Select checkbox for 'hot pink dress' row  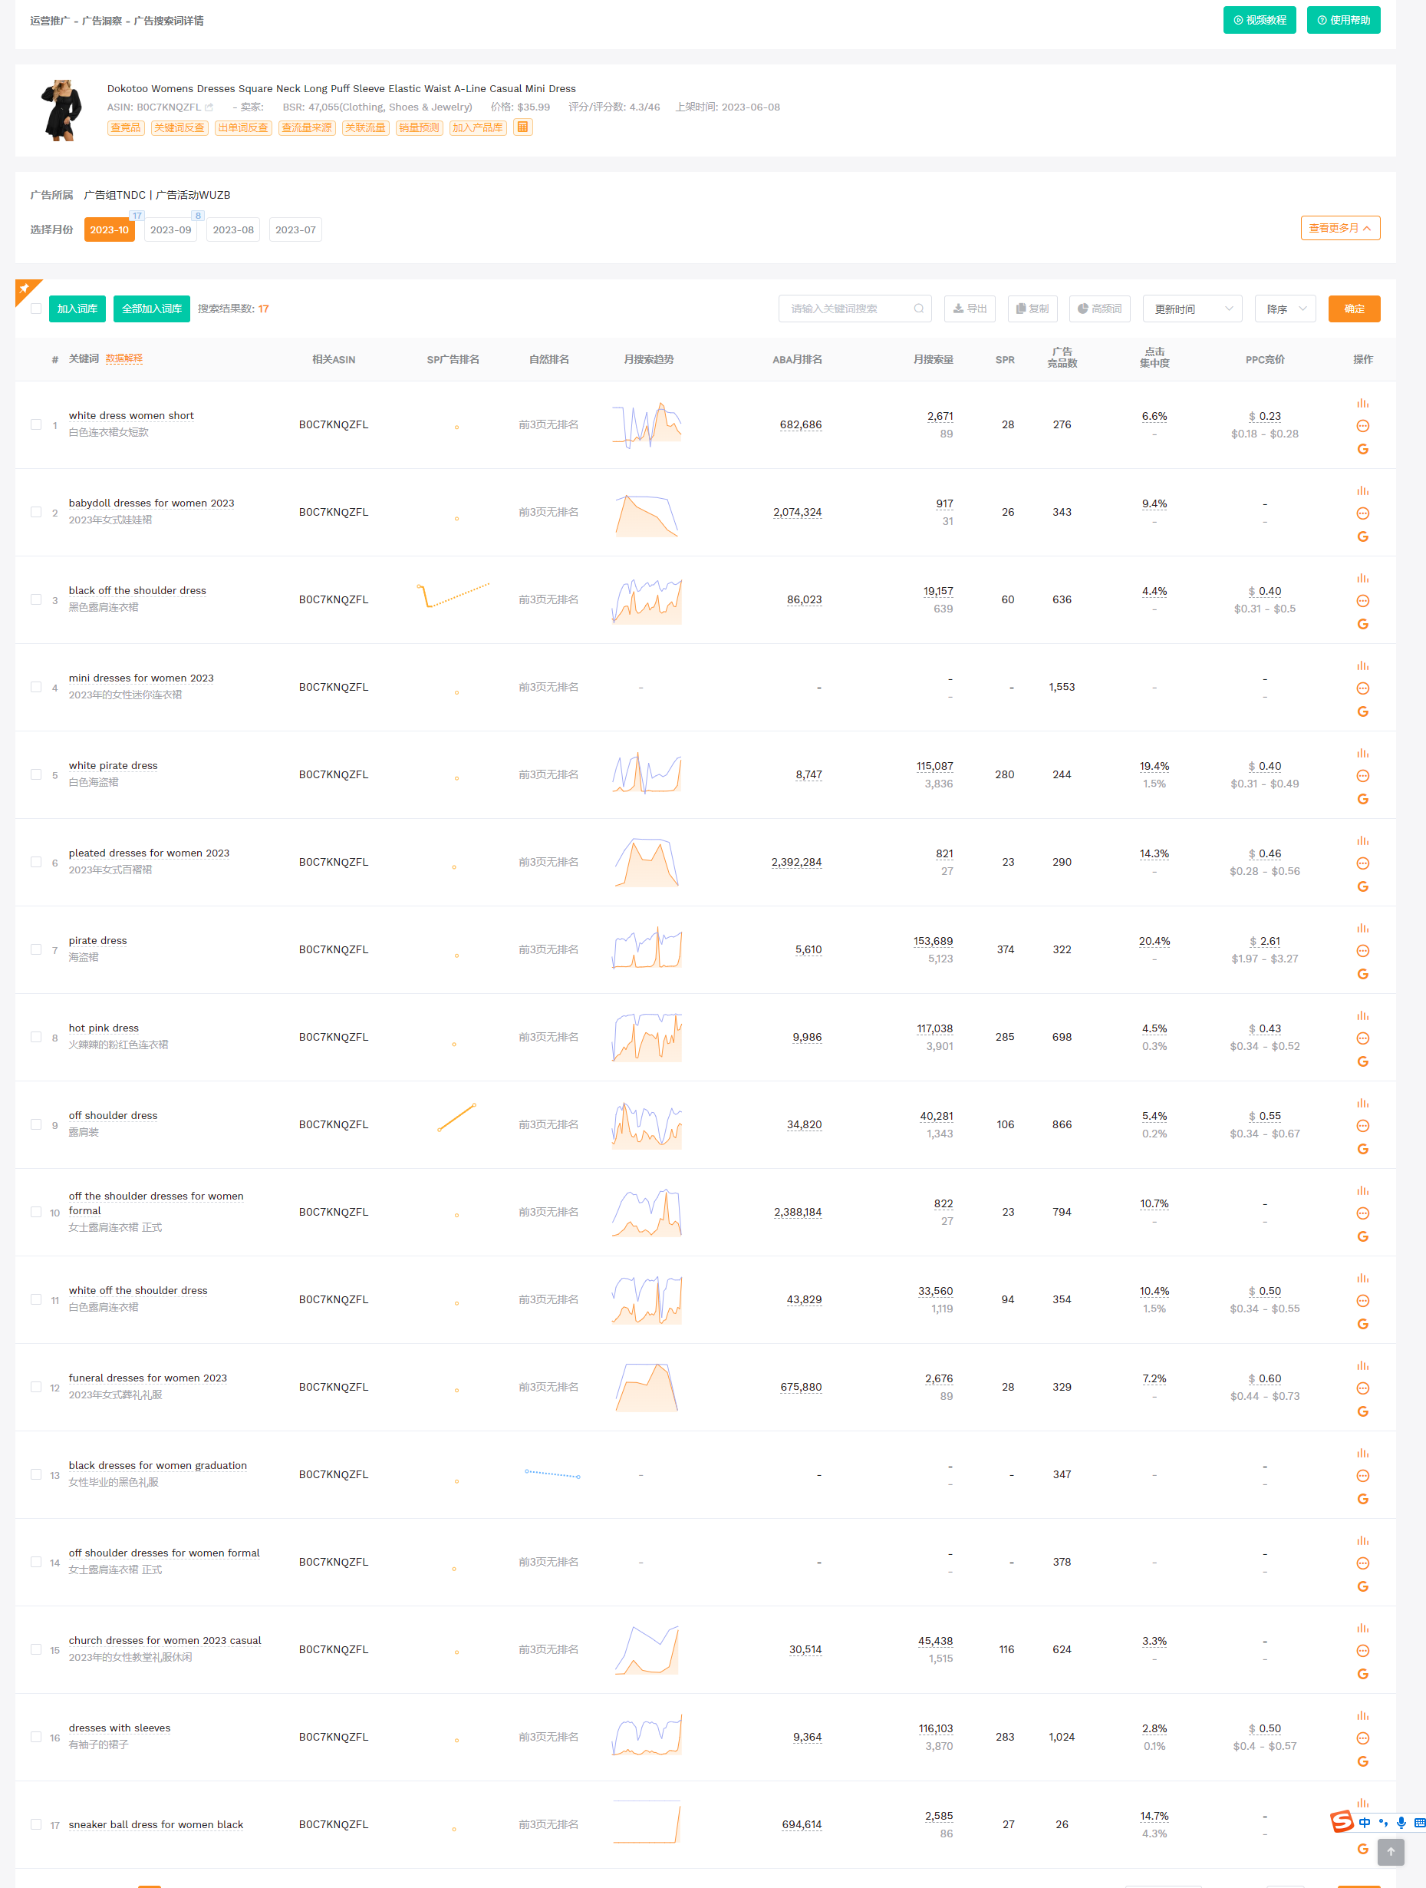pyautogui.click(x=36, y=1037)
